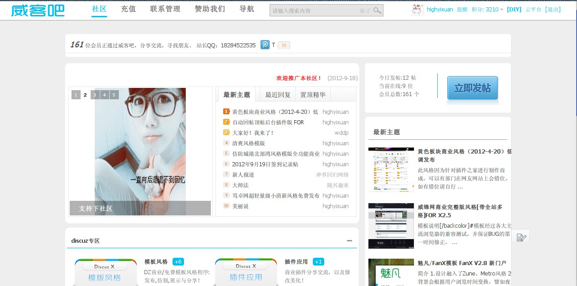Click the highyixuan user avatar
577x286 pixels.
tap(417, 10)
